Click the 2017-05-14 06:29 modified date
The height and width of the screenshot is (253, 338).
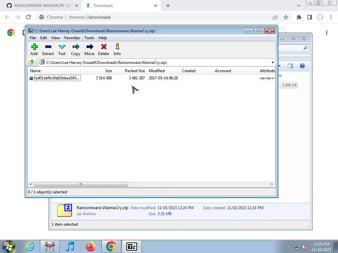[x=163, y=78]
